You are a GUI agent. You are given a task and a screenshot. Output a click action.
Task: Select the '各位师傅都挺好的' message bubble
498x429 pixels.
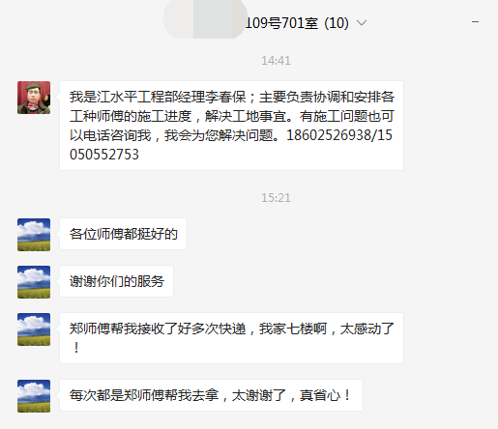point(123,234)
